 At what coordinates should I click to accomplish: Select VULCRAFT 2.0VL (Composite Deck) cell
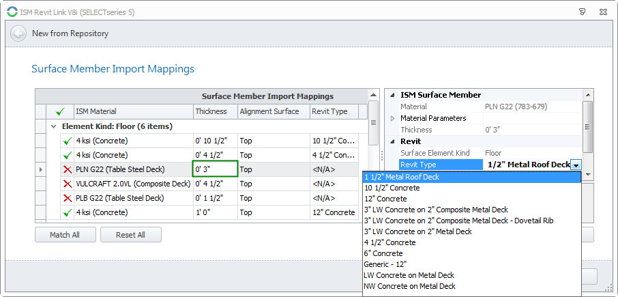click(x=134, y=184)
